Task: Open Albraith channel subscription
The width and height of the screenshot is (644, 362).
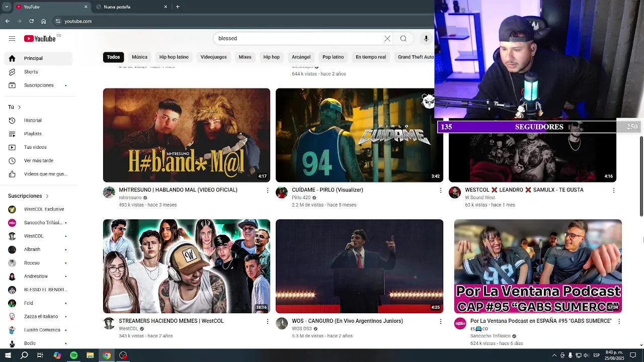Action: (x=38, y=249)
